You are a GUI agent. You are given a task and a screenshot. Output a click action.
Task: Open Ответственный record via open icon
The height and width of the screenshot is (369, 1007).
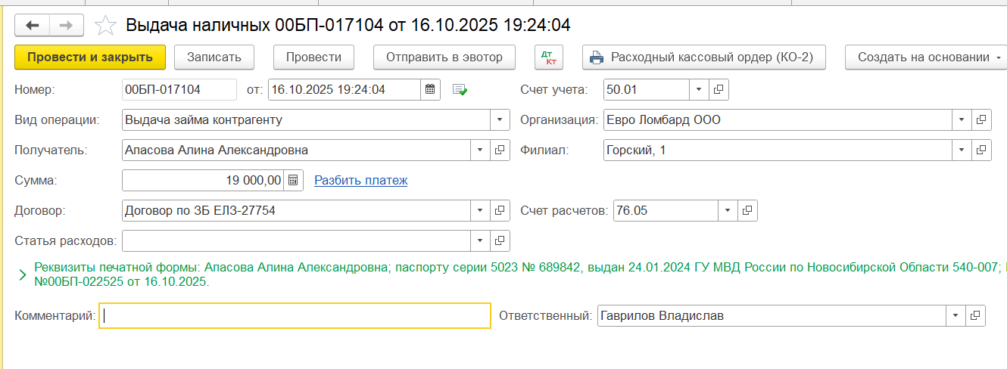coord(975,315)
